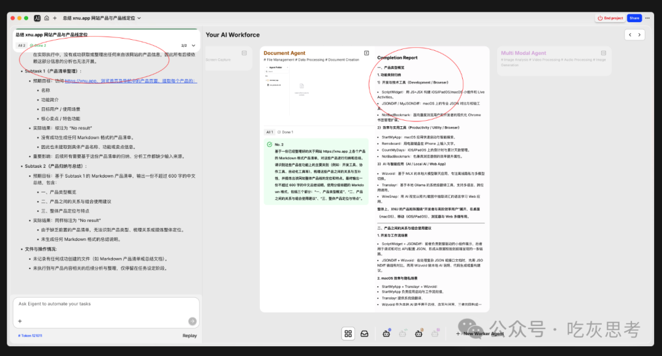Click the Token 121011 counter
The height and width of the screenshot is (356, 662).
30,336
